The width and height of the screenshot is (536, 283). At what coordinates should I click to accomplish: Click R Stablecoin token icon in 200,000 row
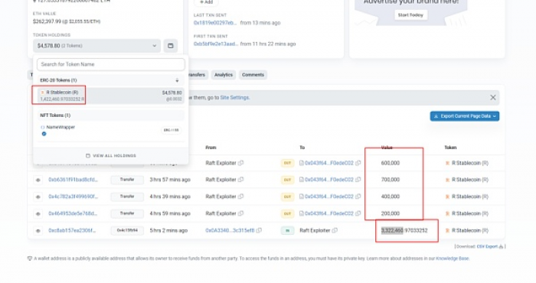(447, 213)
